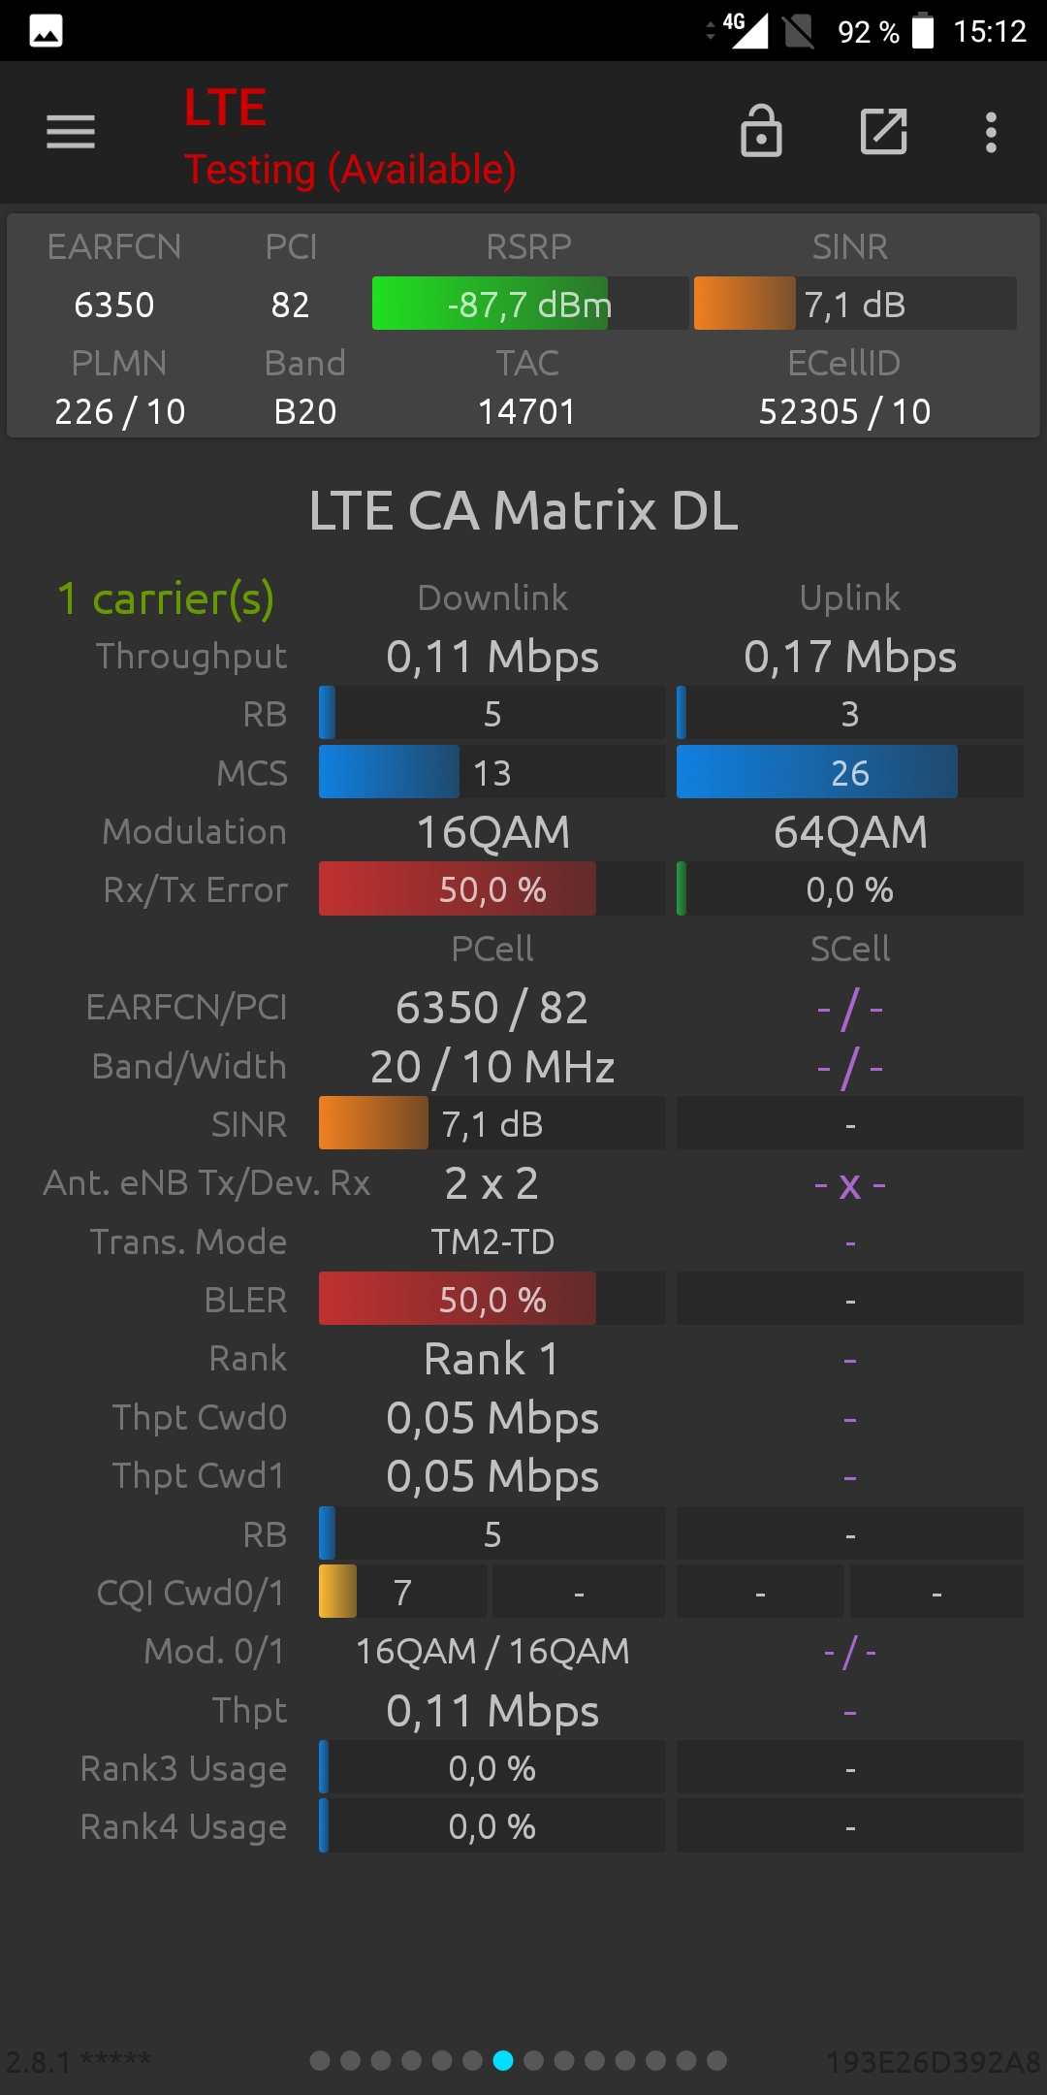The height and width of the screenshot is (2095, 1047).
Task: Tap the uplink MCS 26 bar
Action: pyautogui.click(x=850, y=772)
